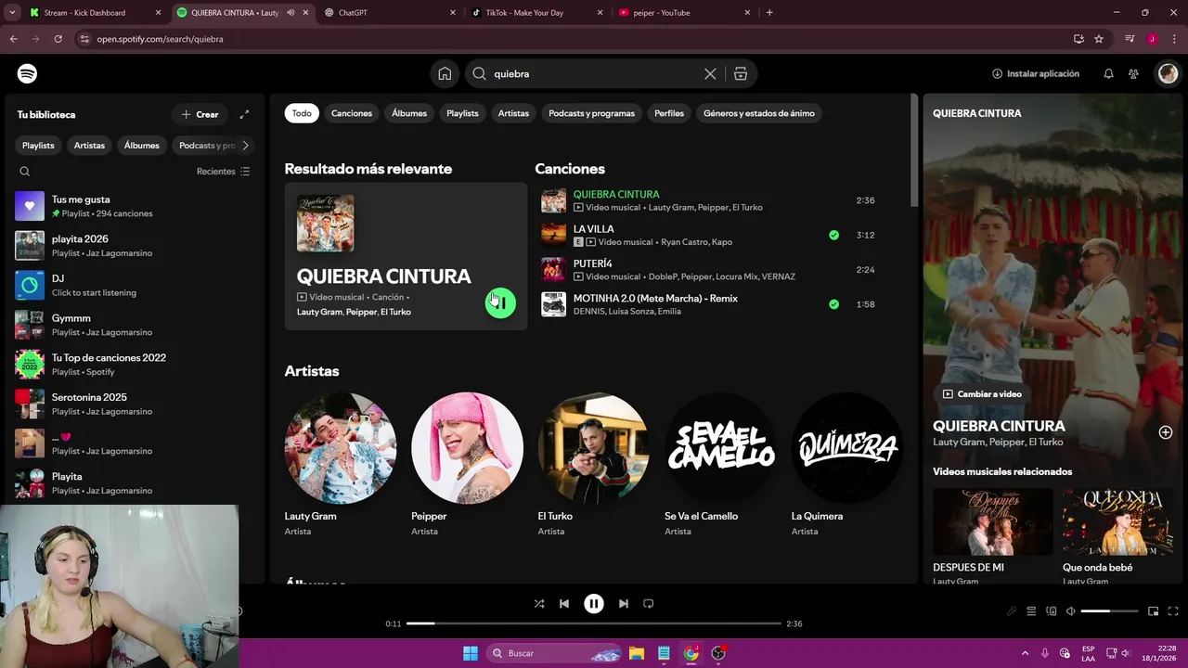Remove LA VILLA from liked songs checkmark
1188x668 pixels.
pos(833,235)
